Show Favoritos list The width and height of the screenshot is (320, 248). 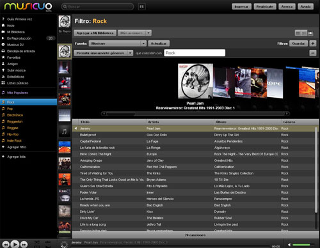tap(13, 58)
